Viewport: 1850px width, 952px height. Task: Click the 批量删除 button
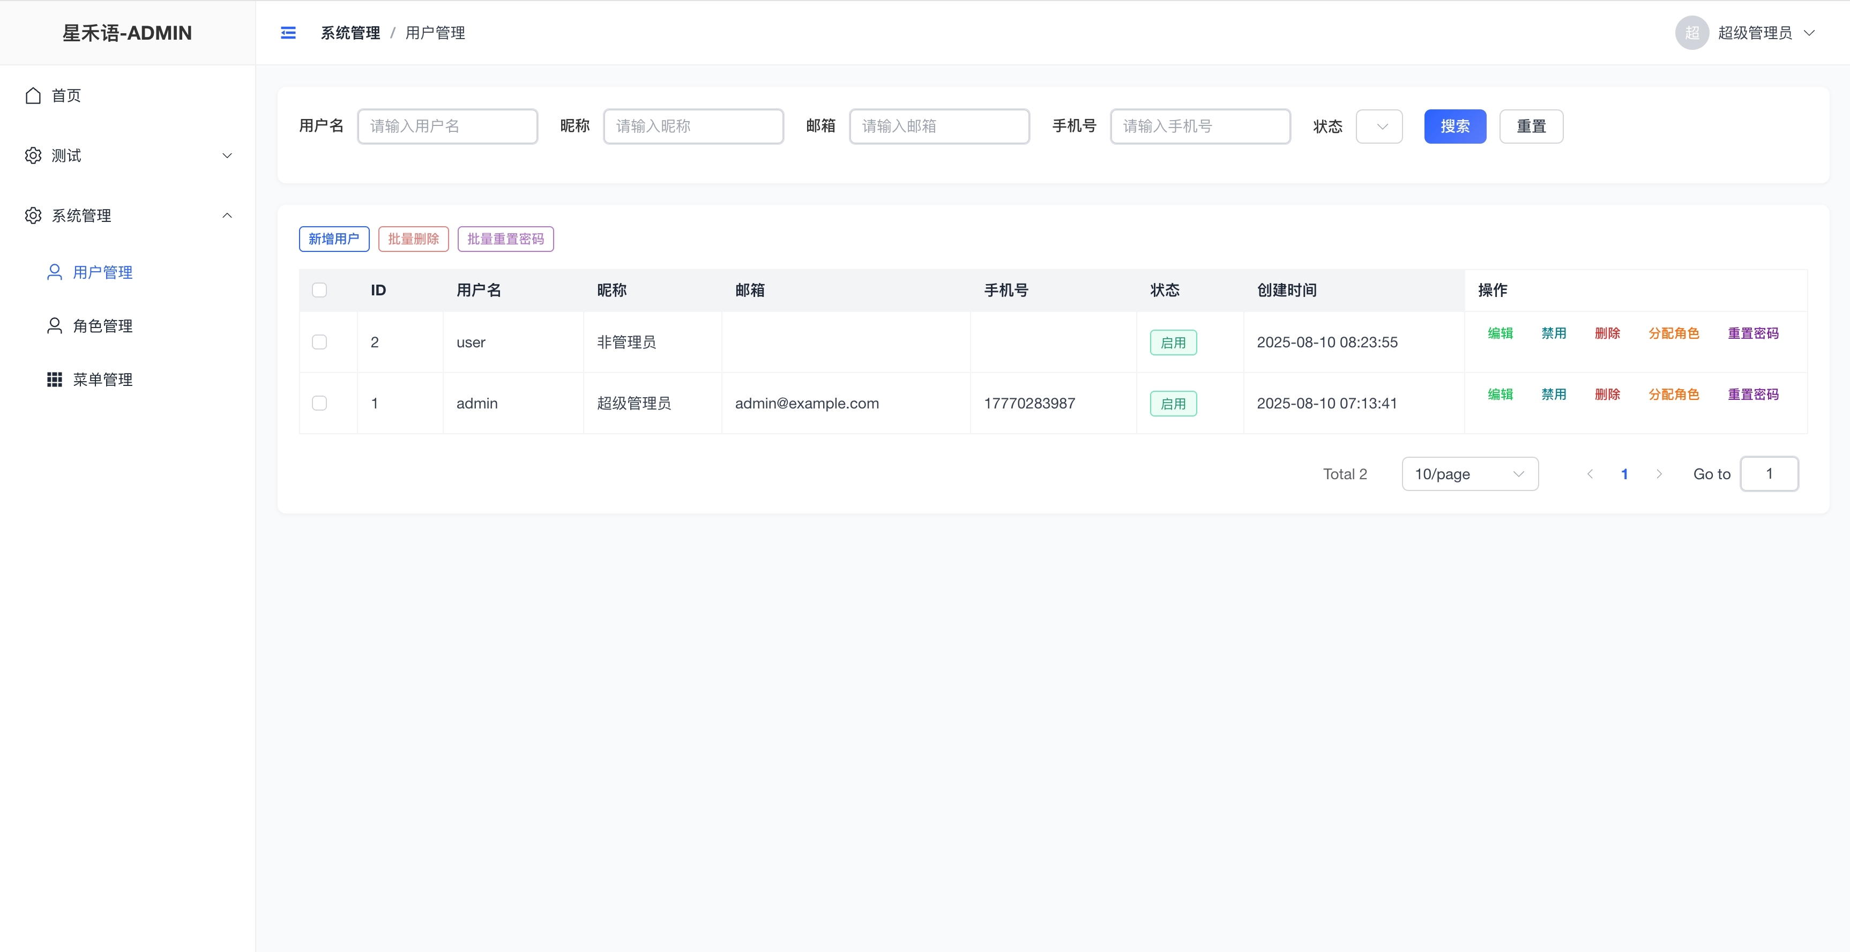point(414,239)
